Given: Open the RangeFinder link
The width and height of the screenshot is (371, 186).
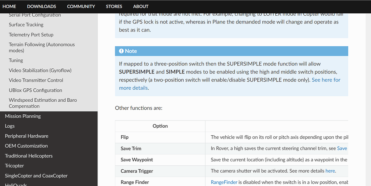Looking at the screenshot, I should click(x=224, y=182).
